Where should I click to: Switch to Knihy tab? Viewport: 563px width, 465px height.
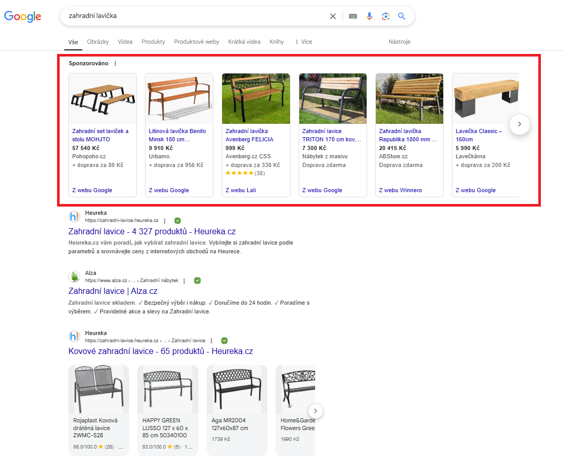click(277, 42)
